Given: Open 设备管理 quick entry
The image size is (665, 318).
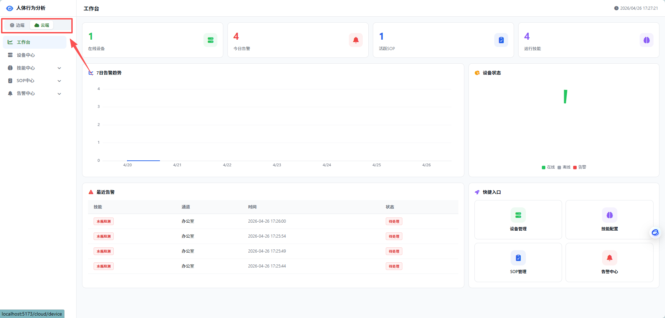Looking at the screenshot, I should 518,220.
